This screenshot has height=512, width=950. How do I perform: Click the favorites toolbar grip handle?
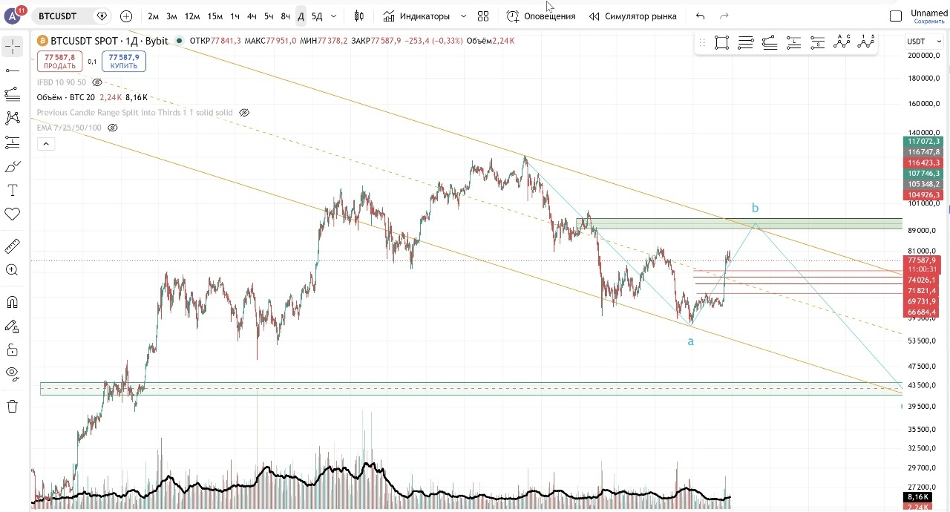coord(702,43)
